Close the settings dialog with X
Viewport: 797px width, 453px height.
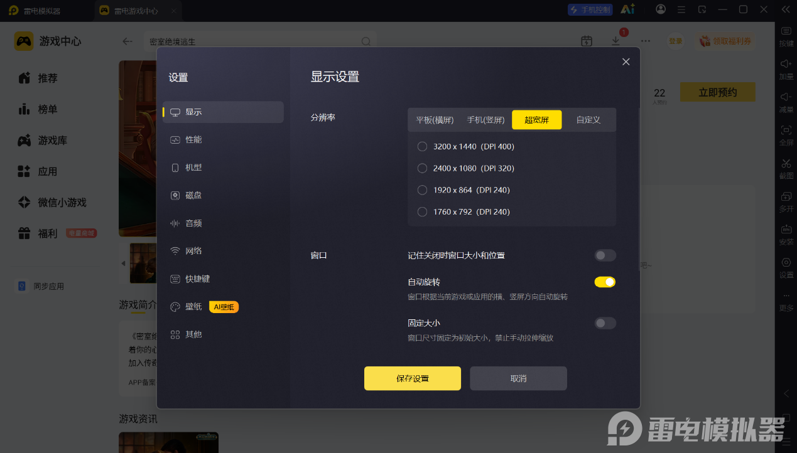pos(626,61)
